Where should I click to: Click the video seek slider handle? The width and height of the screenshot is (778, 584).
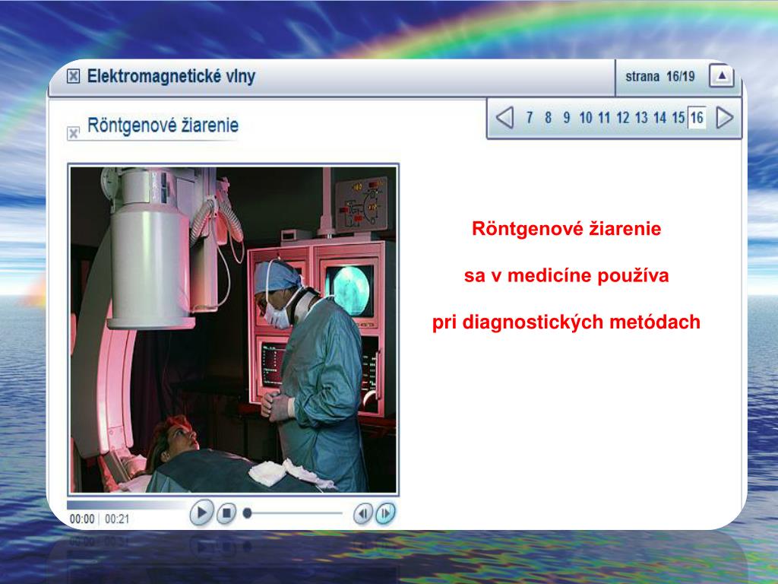[x=247, y=513]
